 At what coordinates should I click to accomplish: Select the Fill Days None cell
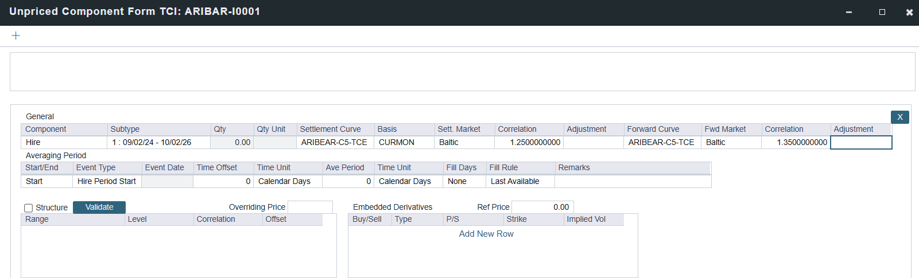pos(464,181)
